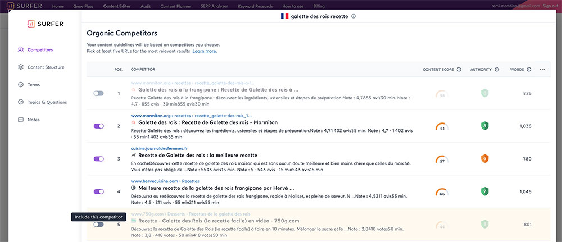Image resolution: width=562 pixels, height=242 pixels.
Task: Click the cuisine.journaldesfemmes.fr URL
Action: (159, 148)
